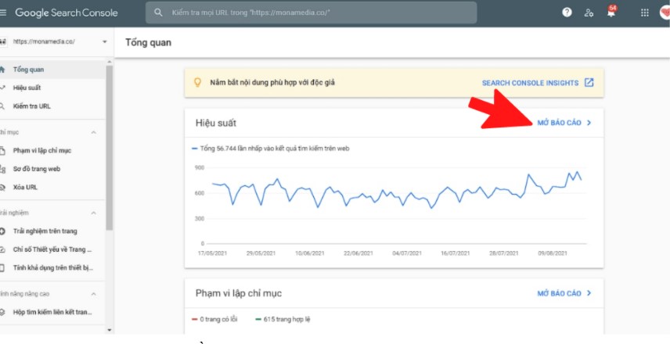The image size is (670, 344).
Task: Collapse the Trải nghiệm sidebar section
Action: point(94,213)
